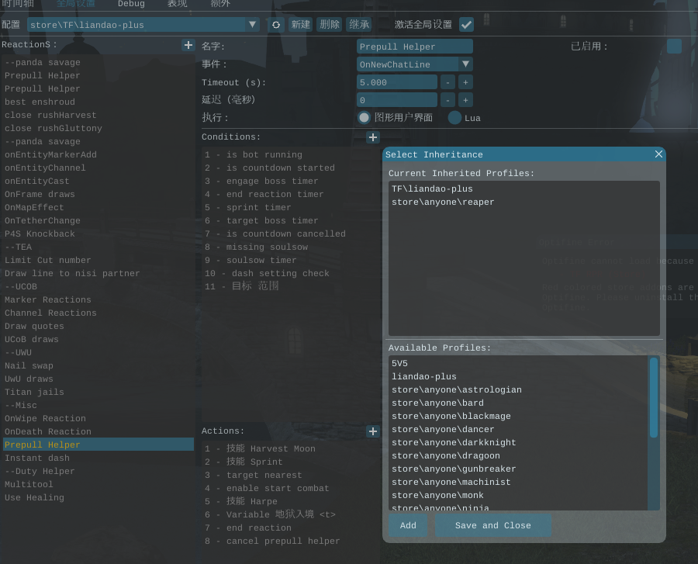Screen dimensions: 698x564
Task: Decrease Timeout value with minus stepper
Action: pyautogui.click(x=447, y=82)
